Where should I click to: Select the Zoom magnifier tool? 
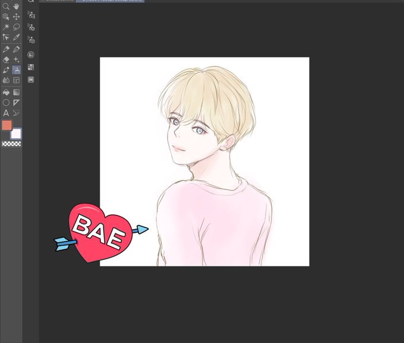tap(6, 6)
